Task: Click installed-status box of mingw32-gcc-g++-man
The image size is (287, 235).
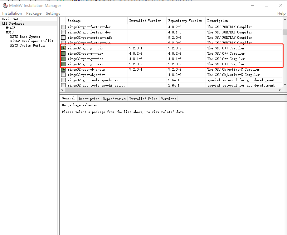Action: [x=63, y=64]
